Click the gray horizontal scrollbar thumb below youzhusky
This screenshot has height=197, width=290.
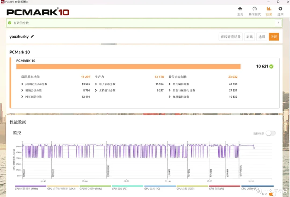click(108, 44)
